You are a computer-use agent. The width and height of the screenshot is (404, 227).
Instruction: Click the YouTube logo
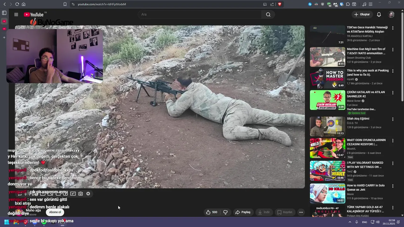(x=33, y=15)
